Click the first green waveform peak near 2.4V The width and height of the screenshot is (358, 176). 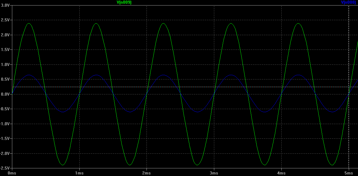(29, 24)
